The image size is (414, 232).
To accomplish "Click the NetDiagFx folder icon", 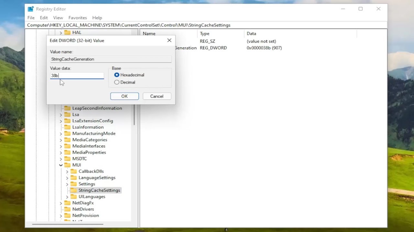I will (x=67, y=203).
